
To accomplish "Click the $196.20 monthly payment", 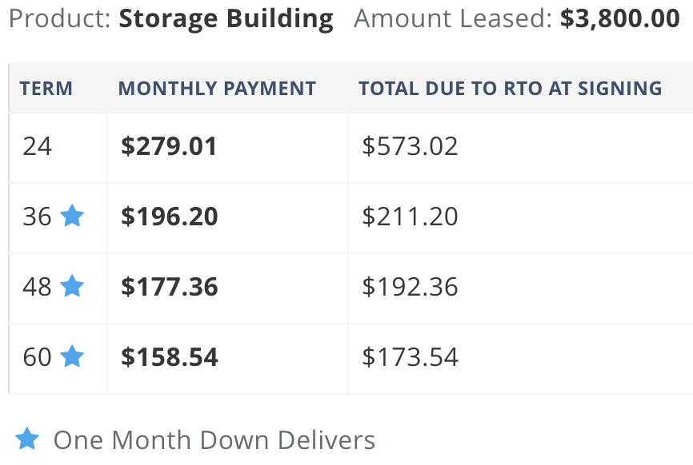I will coord(170,217).
